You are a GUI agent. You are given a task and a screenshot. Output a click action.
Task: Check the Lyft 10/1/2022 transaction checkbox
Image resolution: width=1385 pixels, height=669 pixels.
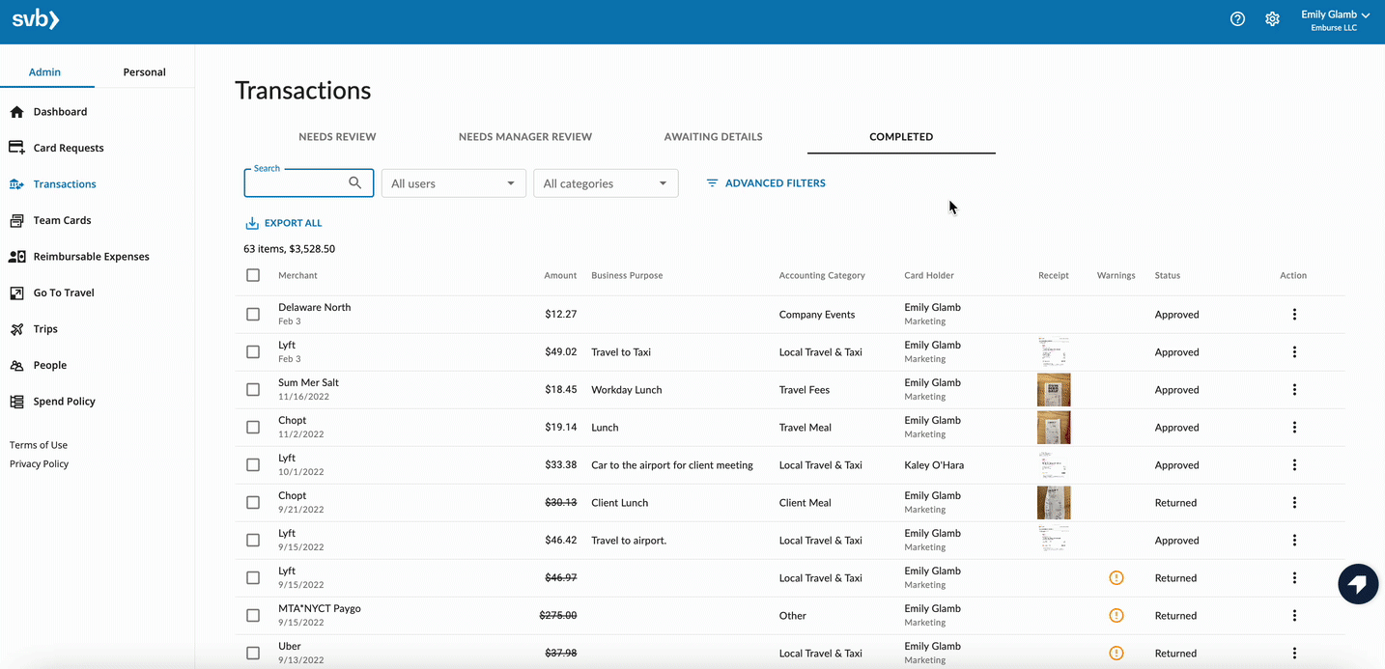pos(253,465)
